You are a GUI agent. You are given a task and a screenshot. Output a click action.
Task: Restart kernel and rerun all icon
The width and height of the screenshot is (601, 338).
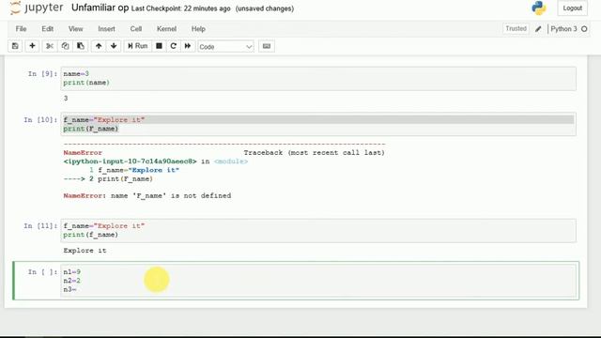(x=188, y=46)
